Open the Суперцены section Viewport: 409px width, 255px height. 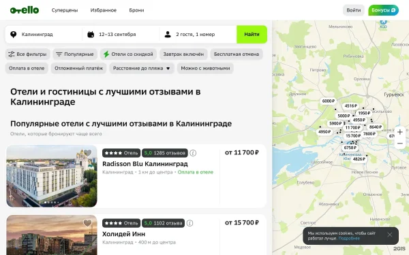(65, 10)
